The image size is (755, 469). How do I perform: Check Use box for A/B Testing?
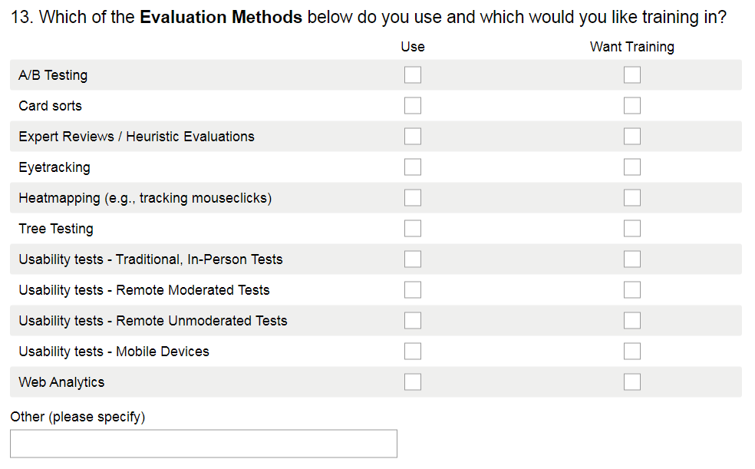tap(413, 75)
